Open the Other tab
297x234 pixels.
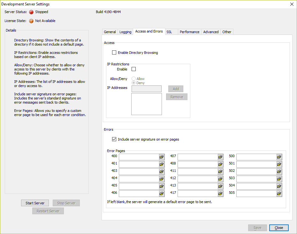[227, 32]
